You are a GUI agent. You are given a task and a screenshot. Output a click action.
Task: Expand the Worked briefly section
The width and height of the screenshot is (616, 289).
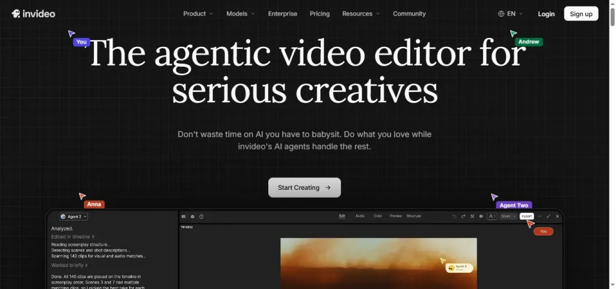pos(69,266)
